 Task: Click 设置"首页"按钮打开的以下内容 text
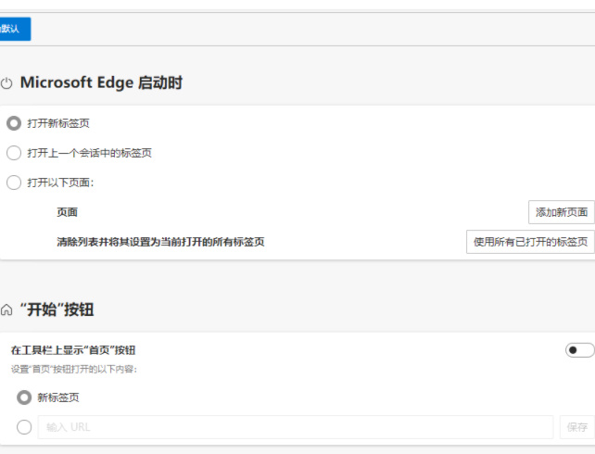point(73,369)
